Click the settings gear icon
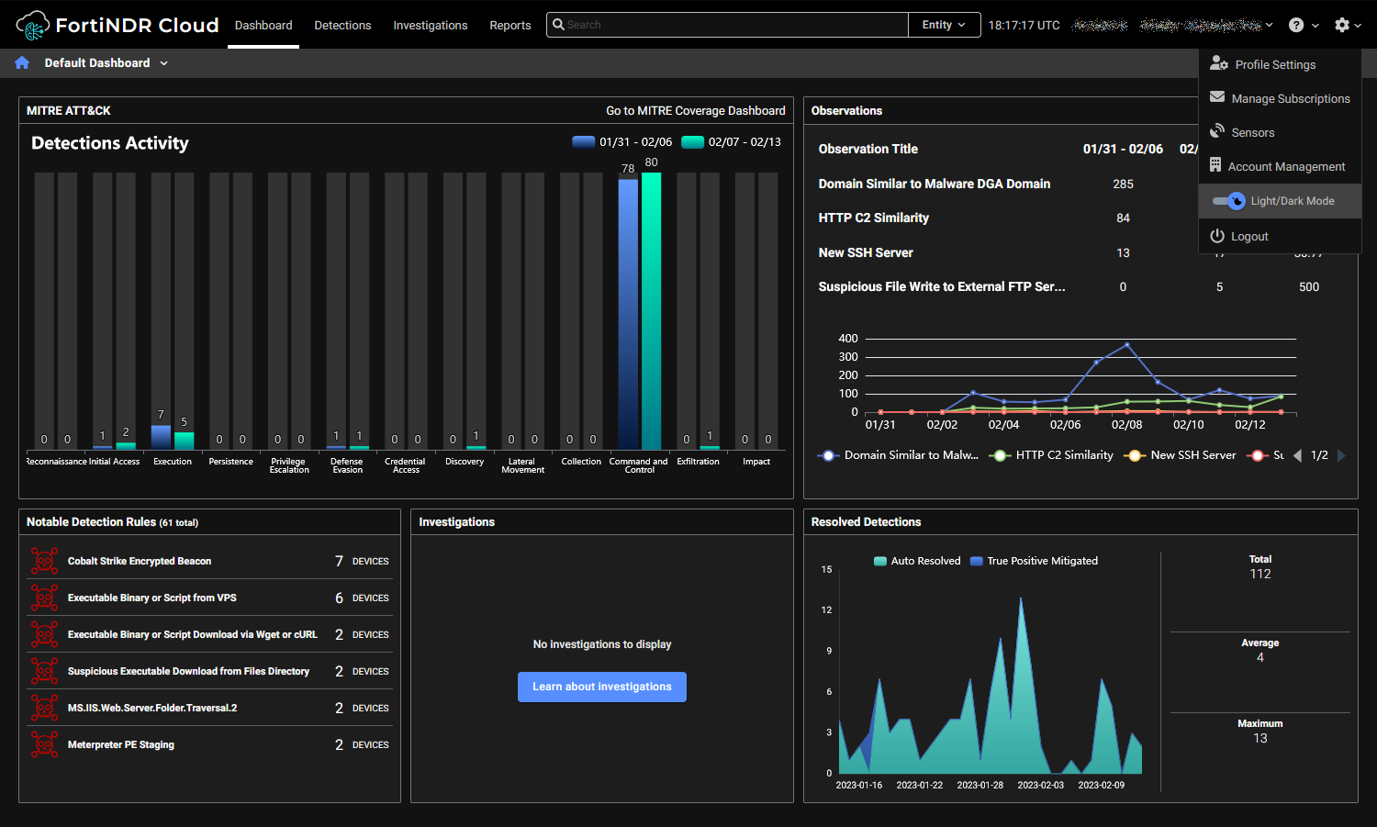Viewport: 1377px width, 827px height. pos(1341,25)
